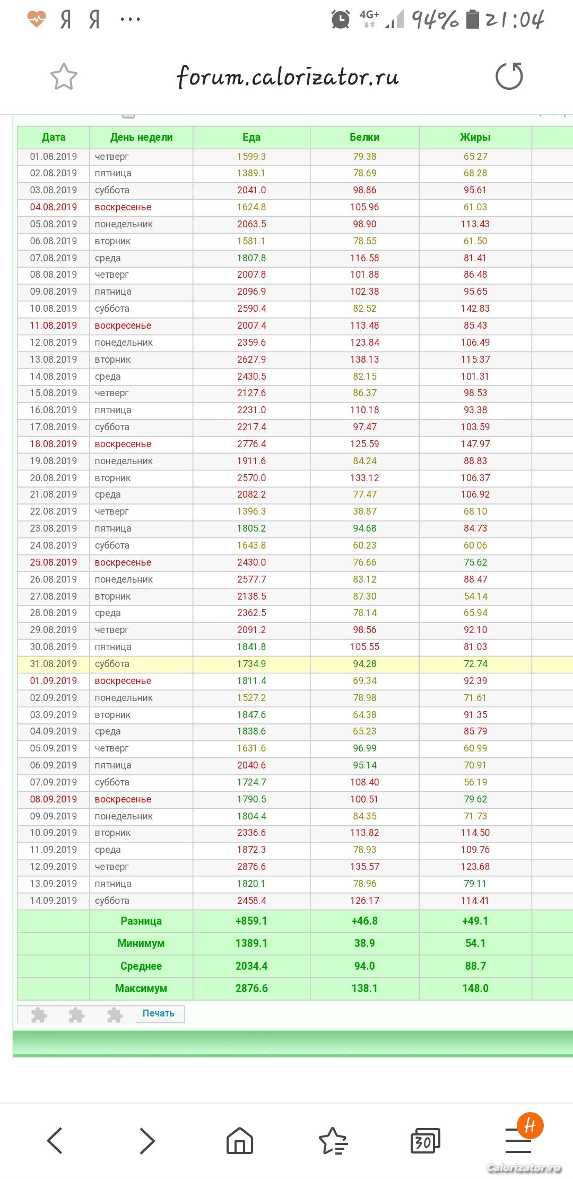Tap the forum.calorizator.ru address bar
573x1179 pixels.
[x=287, y=77]
